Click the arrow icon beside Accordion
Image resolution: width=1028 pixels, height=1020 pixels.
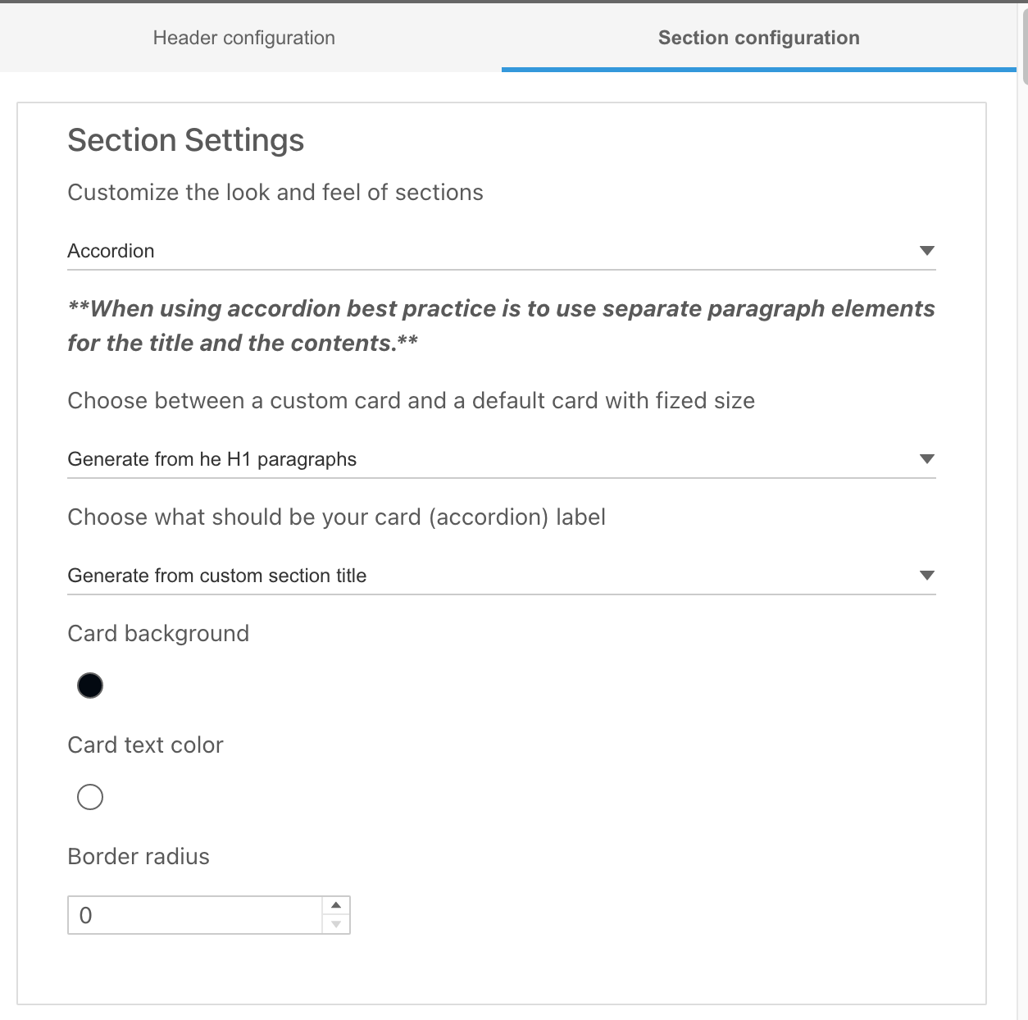click(927, 251)
